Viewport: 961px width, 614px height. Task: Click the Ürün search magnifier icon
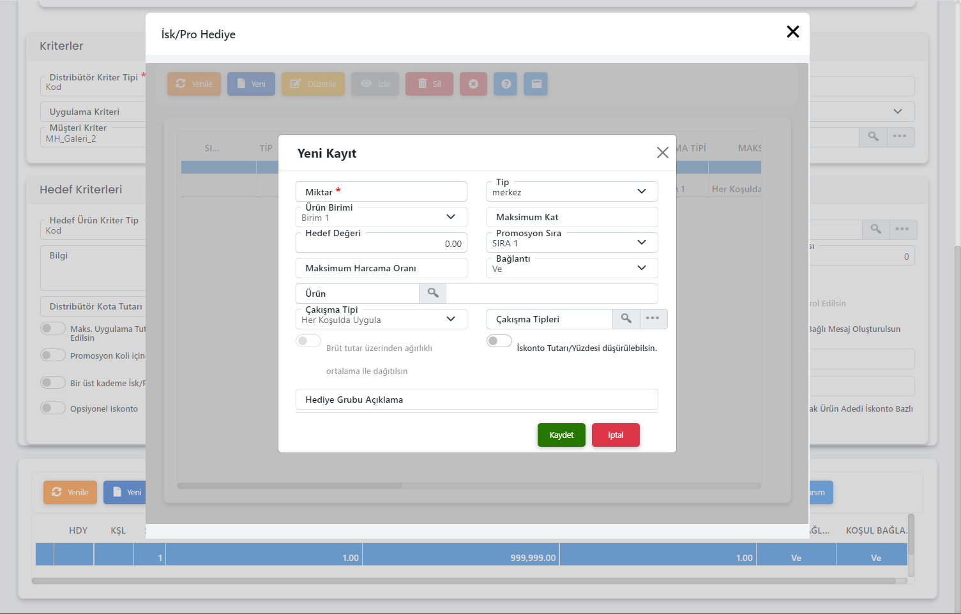pos(433,294)
